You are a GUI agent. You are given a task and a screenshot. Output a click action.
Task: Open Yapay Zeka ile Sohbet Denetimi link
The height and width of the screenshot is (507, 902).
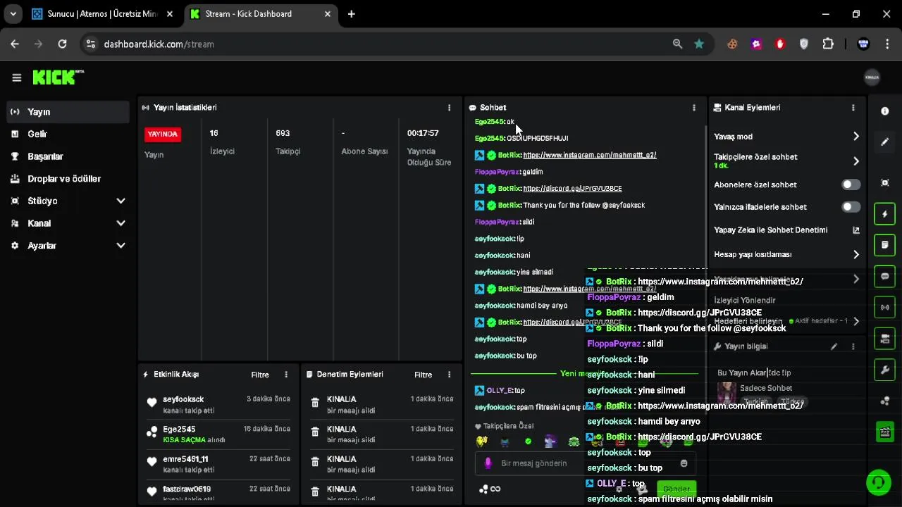pyautogui.click(x=786, y=230)
